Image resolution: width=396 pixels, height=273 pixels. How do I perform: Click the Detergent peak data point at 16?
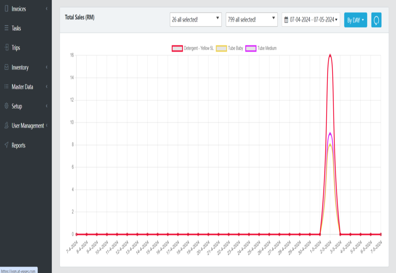[330, 55]
